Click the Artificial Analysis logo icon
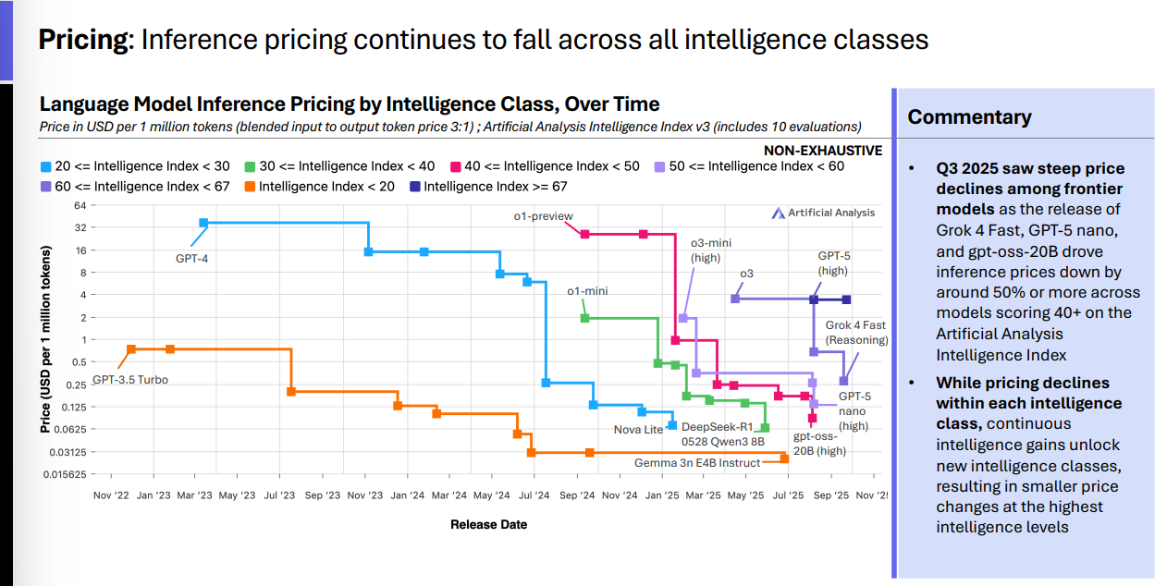Image resolution: width=1167 pixels, height=586 pixels. coord(779,213)
